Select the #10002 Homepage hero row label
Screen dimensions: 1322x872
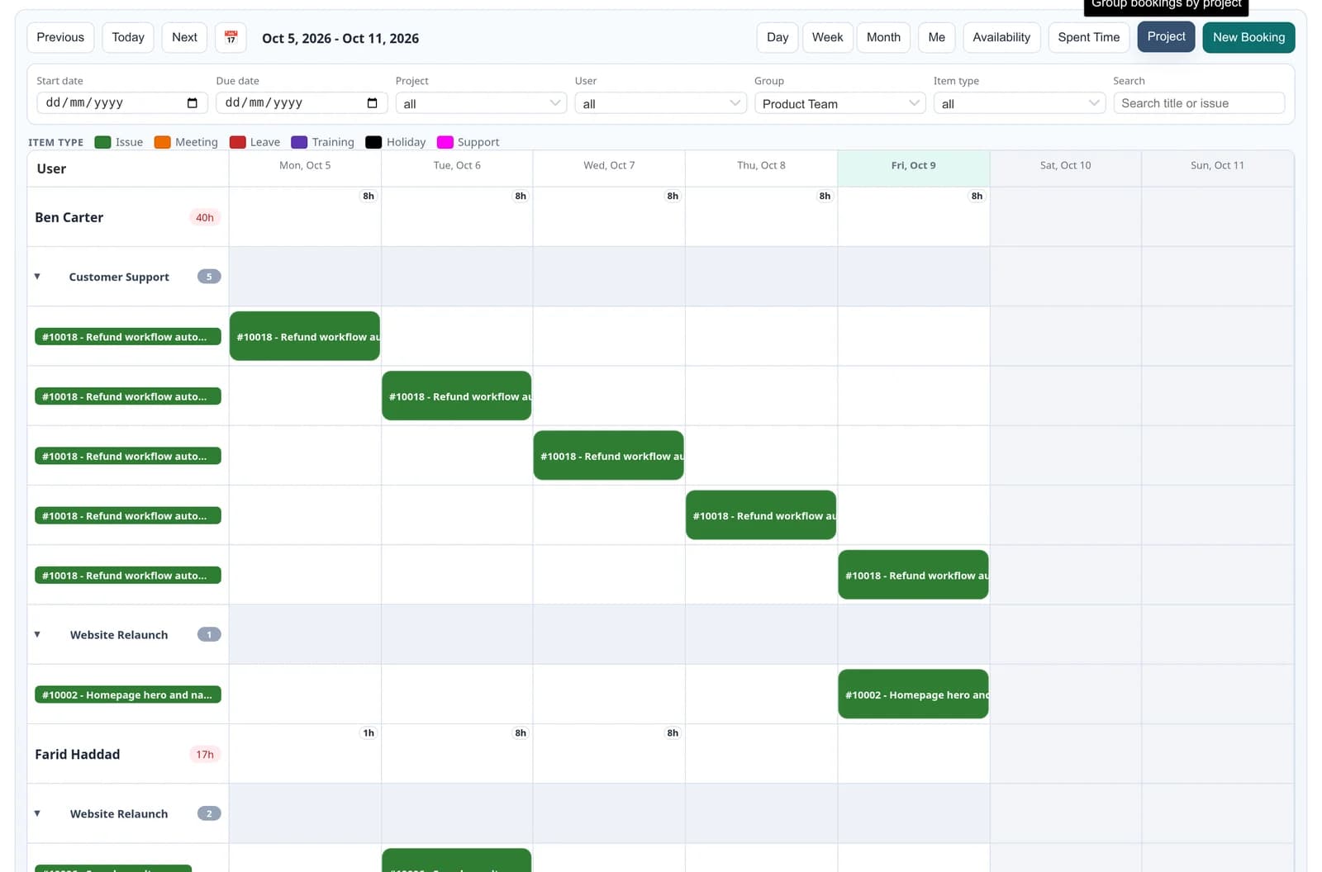(127, 694)
